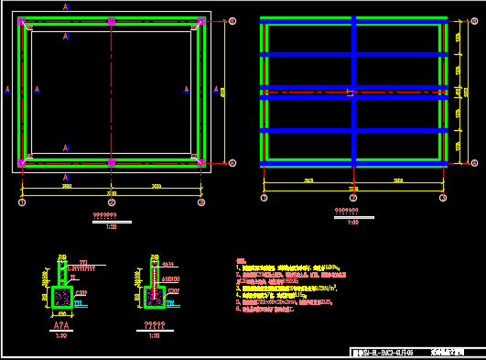Click the drawing number ending in 'GLF-05' in title block
486x360 pixels.
pos(383,353)
